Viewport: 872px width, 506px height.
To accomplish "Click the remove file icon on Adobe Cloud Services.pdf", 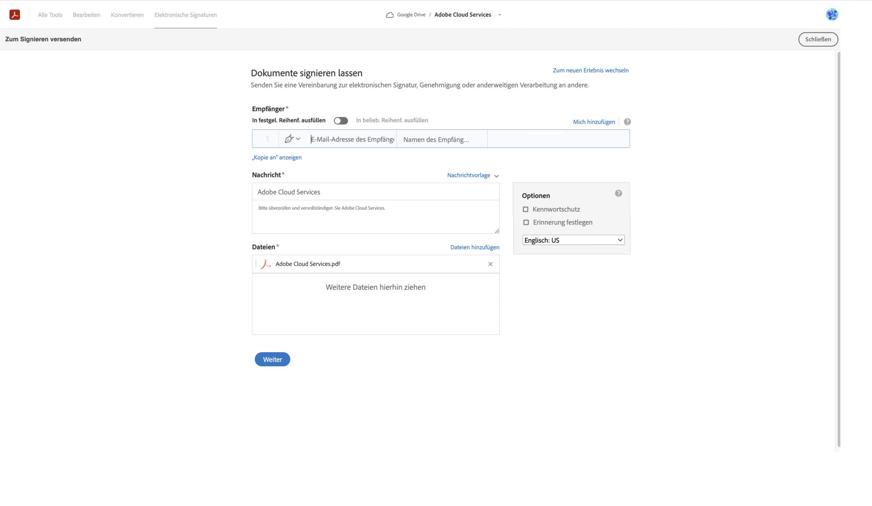I will pyautogui.click(x=490, y=264).
